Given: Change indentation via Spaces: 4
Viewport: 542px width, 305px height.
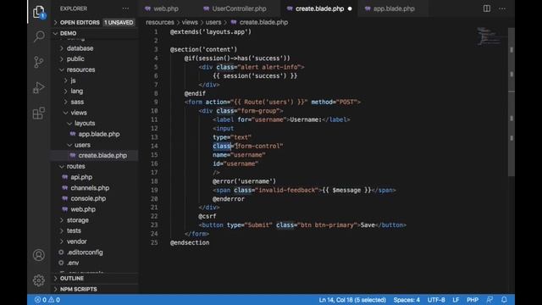Looking at the screenshot, I should 406,300.
